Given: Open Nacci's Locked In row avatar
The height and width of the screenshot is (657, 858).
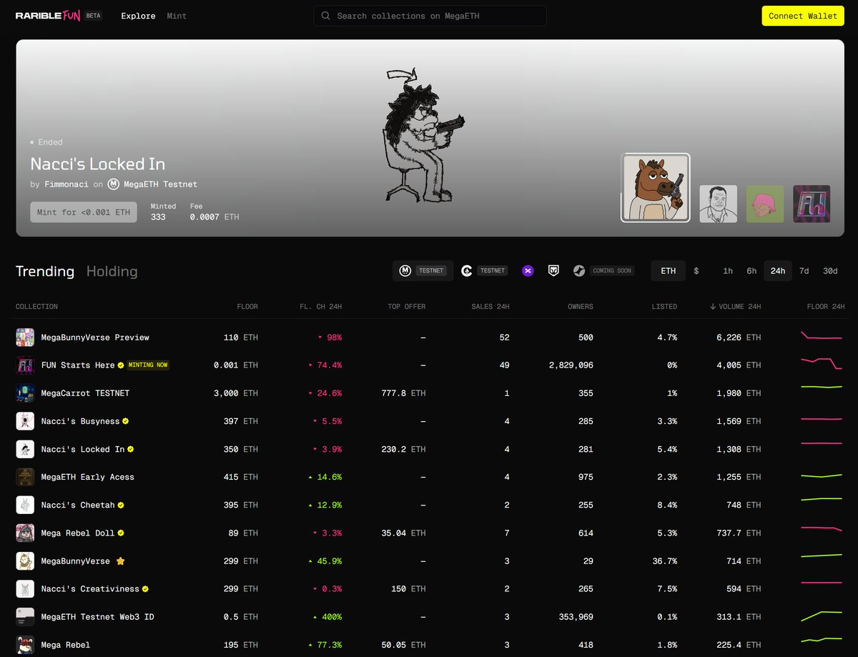Looking at the screenshot, I should pos(25,449).
